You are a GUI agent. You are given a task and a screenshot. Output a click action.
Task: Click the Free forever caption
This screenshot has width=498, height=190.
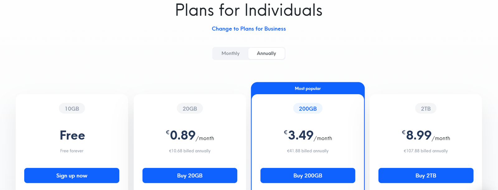pyautogui.click(x=72, y=151)
